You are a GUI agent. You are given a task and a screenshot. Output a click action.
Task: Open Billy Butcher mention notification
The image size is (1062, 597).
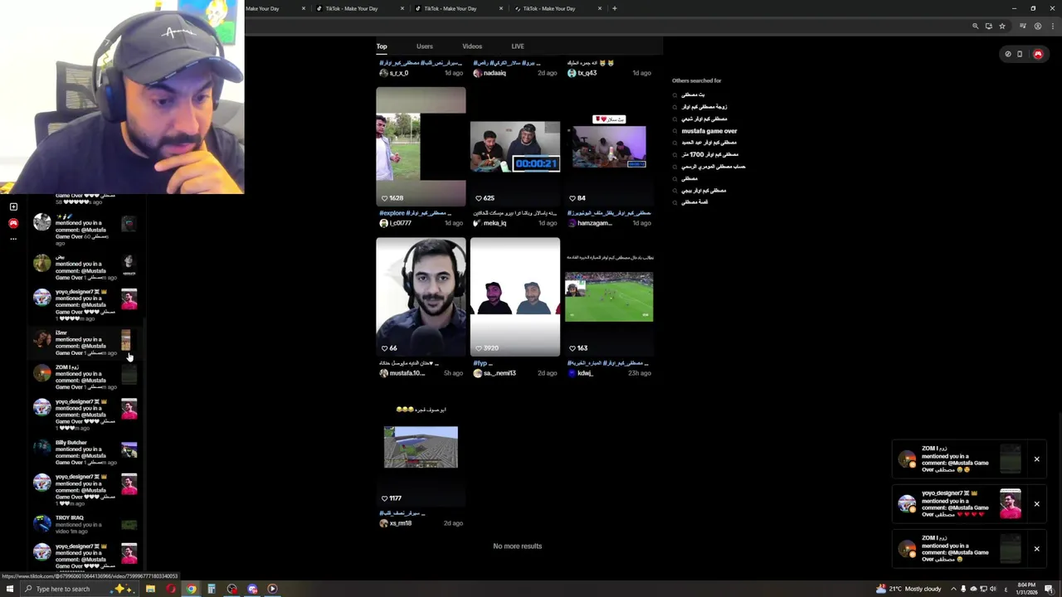point(85,453)
